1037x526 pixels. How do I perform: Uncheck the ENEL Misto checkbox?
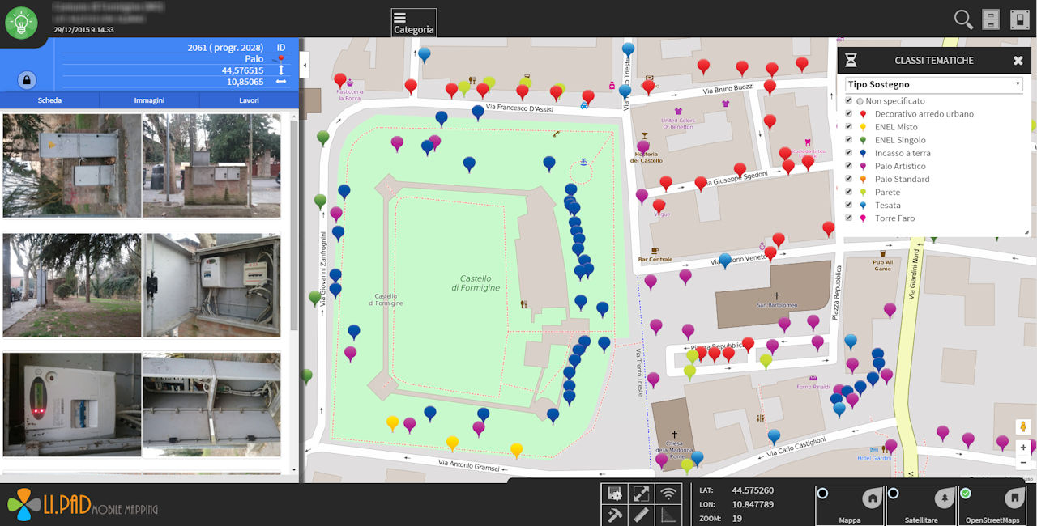[849, 127]
